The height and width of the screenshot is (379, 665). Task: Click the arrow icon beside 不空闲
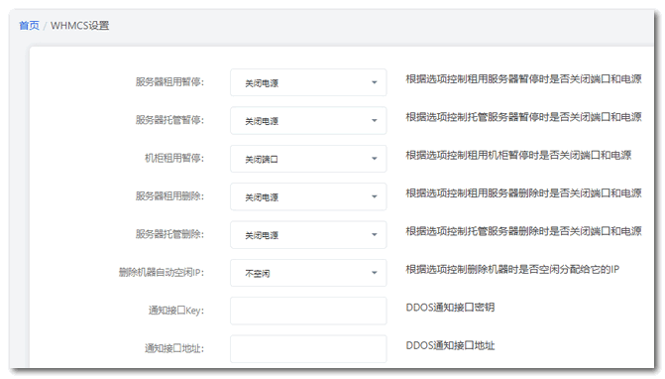pos(374,273)
